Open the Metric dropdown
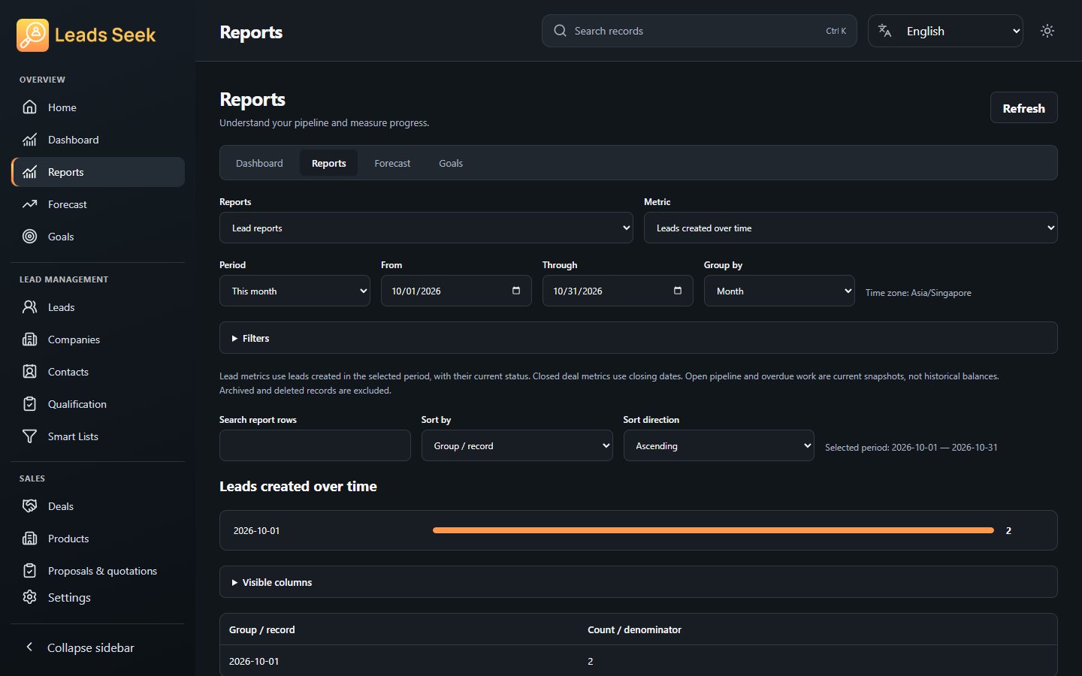 (851, 228)
